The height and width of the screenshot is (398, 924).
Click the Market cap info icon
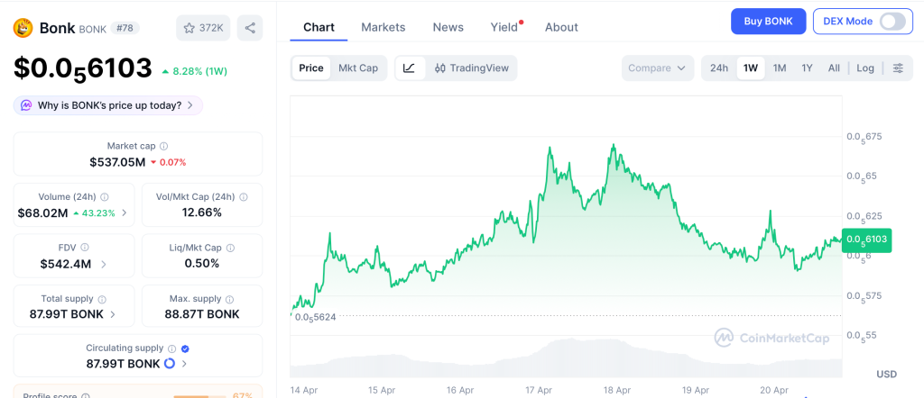(163, 146)
